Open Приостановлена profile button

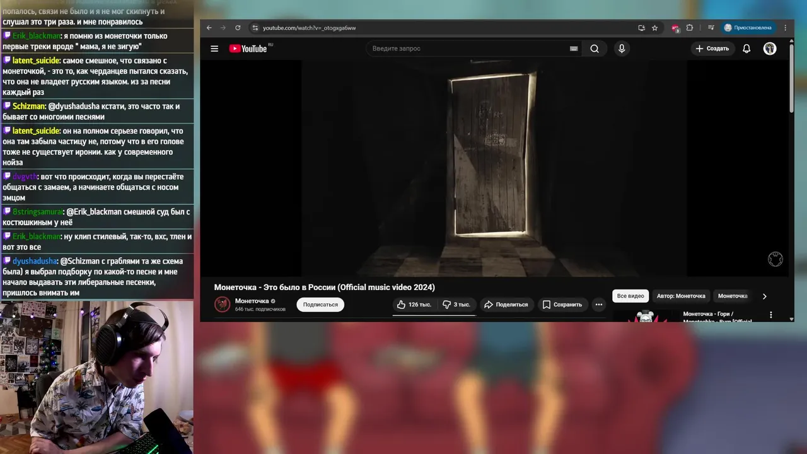pyautogui.click(x=748, y=28)
